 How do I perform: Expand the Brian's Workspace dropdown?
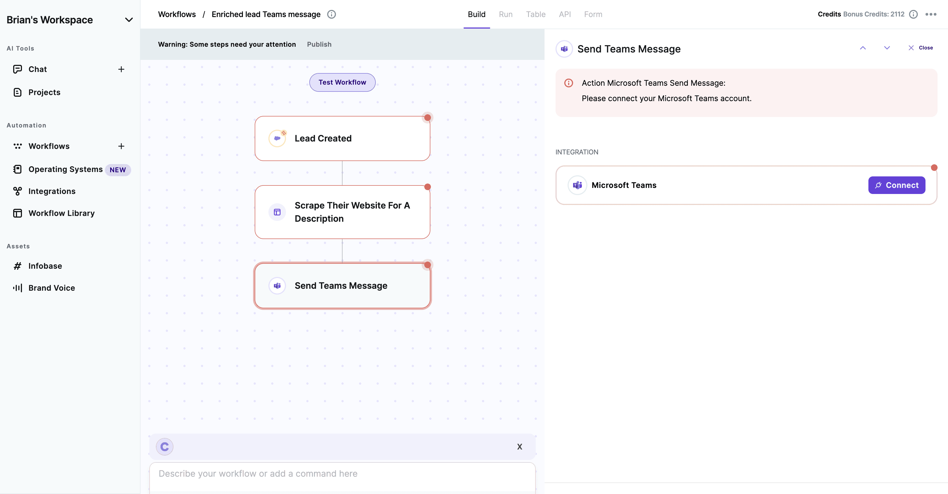(x=128, y=20)
